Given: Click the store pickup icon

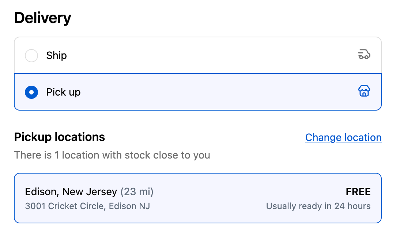Looking at the screenshot, I should pos(364,91).
